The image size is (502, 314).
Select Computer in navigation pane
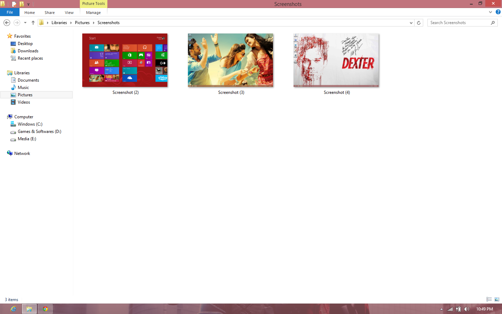[24, 117]
